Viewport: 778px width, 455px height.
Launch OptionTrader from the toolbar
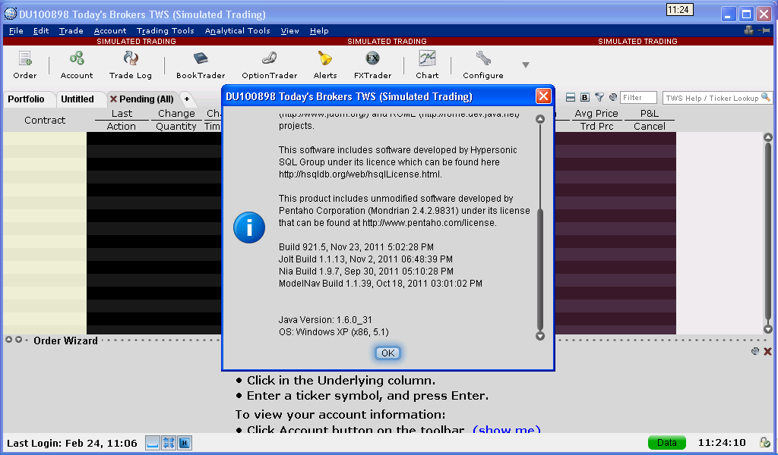click(x=270, y=65)
